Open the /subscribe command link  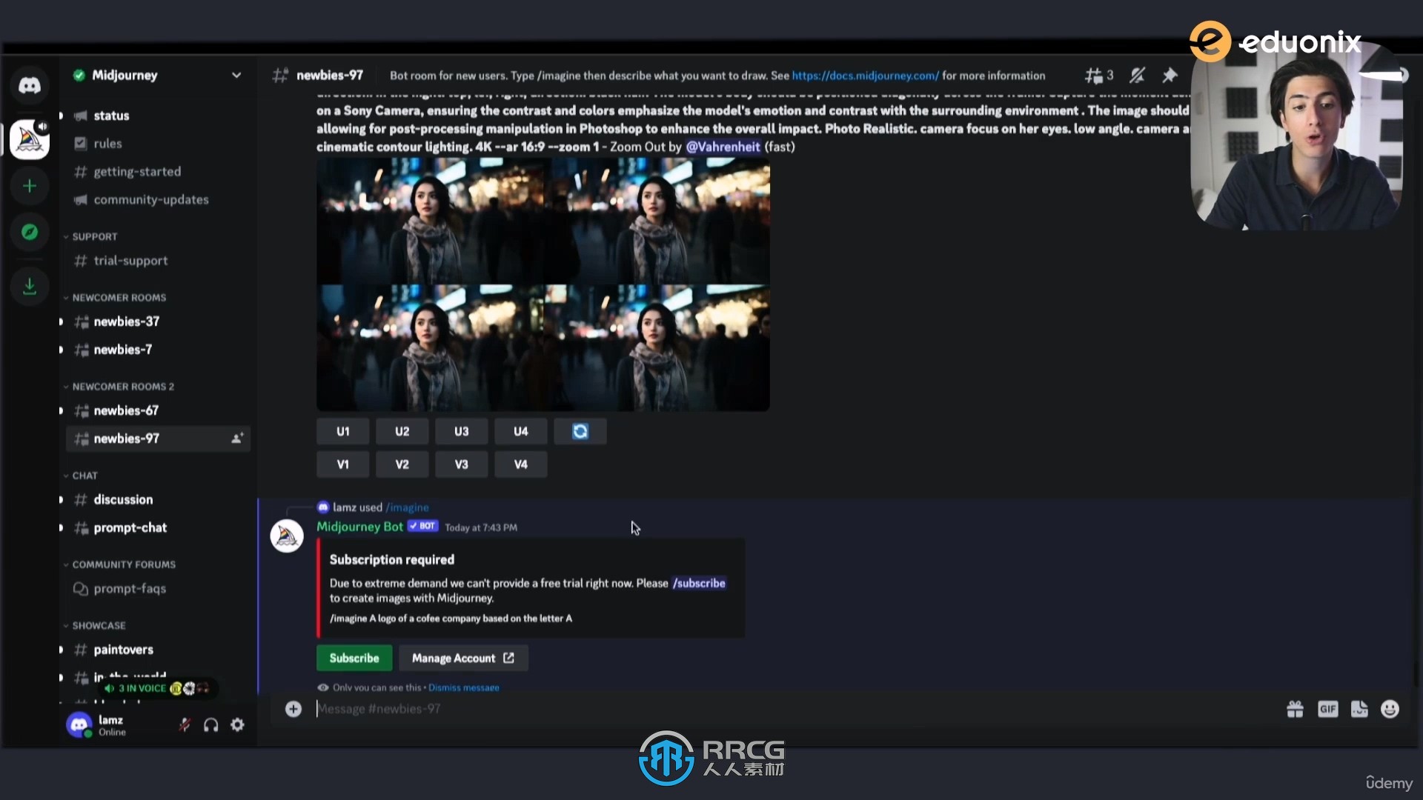click(699, 583)
